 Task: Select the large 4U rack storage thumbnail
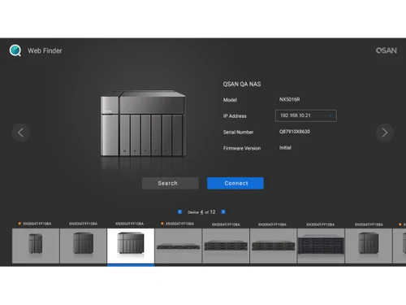(x=321, y=246)
